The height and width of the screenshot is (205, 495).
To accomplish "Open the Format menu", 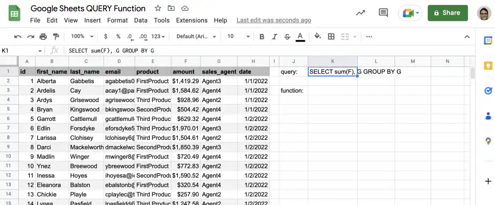I will [117, 20].
